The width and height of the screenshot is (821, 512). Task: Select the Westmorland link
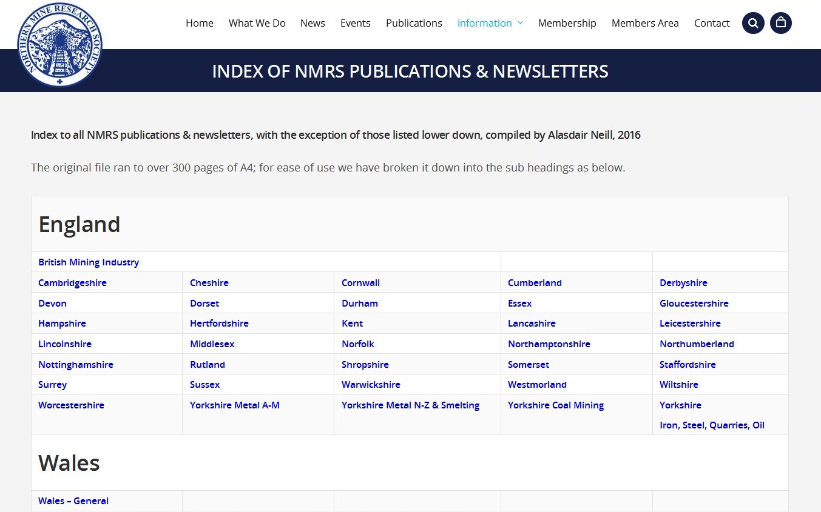point(537,385)
